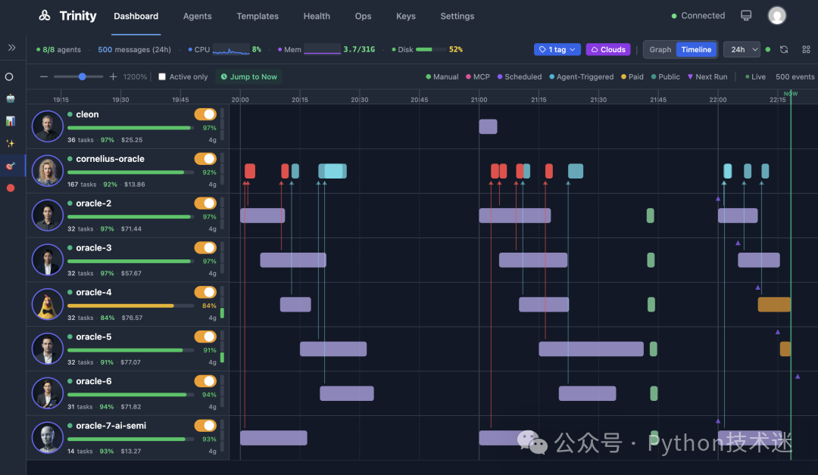Click the solid red circle sidebar icon
This screenshot has width=818, height=475.
tap(11, 188)
